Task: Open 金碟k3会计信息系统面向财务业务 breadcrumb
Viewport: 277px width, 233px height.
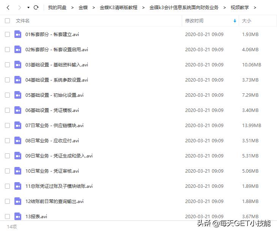Action: pos(184,8)
